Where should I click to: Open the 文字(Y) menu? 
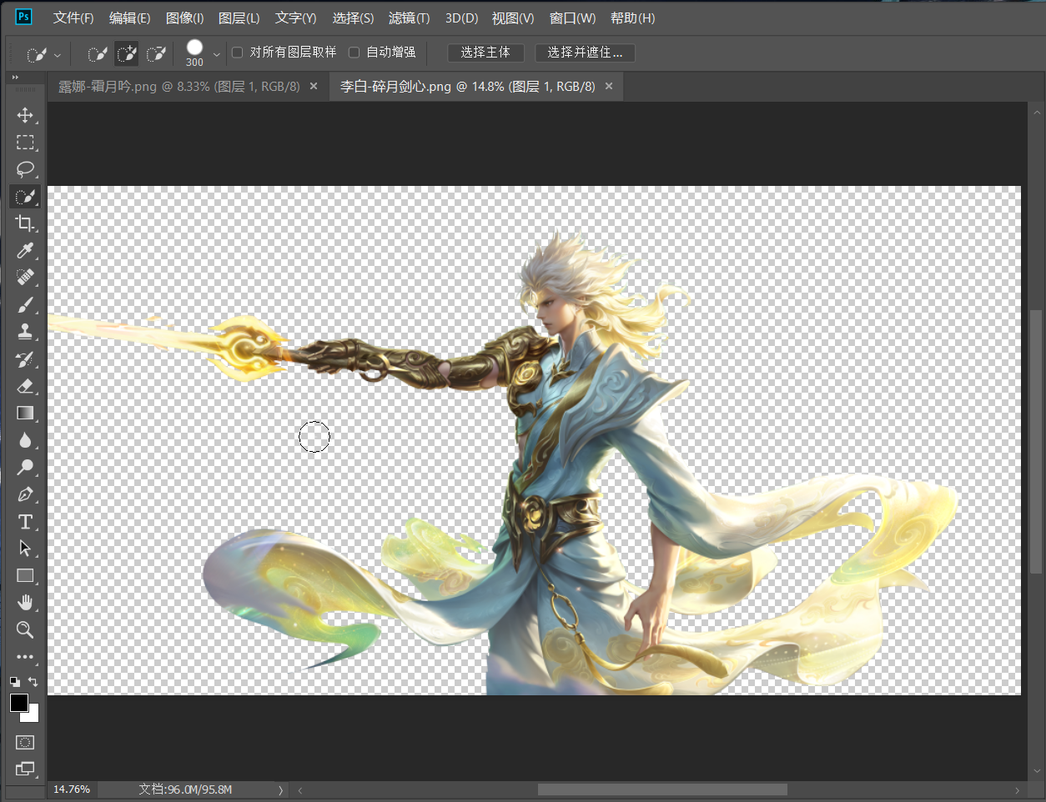[x=296, y=18]
